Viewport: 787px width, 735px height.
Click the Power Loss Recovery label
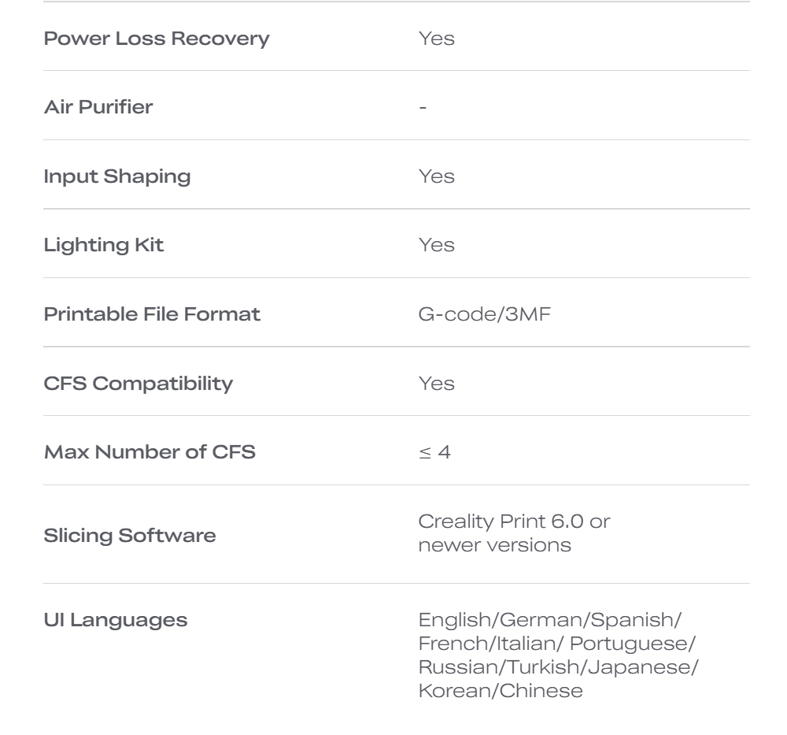[x=157, y=39]
